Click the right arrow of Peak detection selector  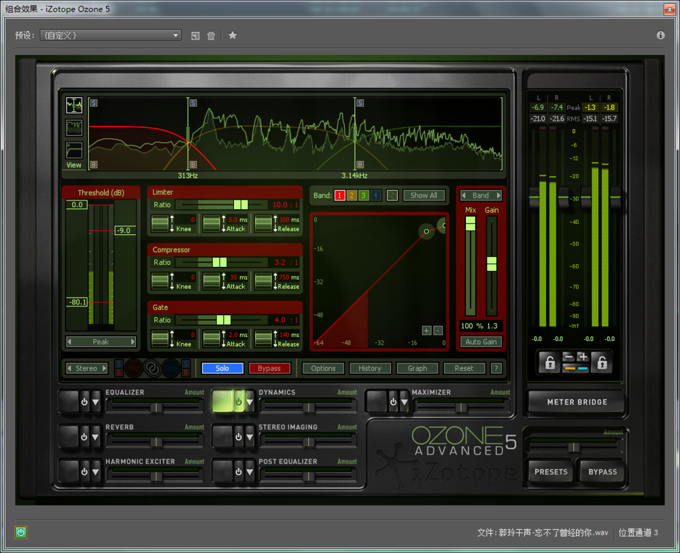[x=133, y=342]
